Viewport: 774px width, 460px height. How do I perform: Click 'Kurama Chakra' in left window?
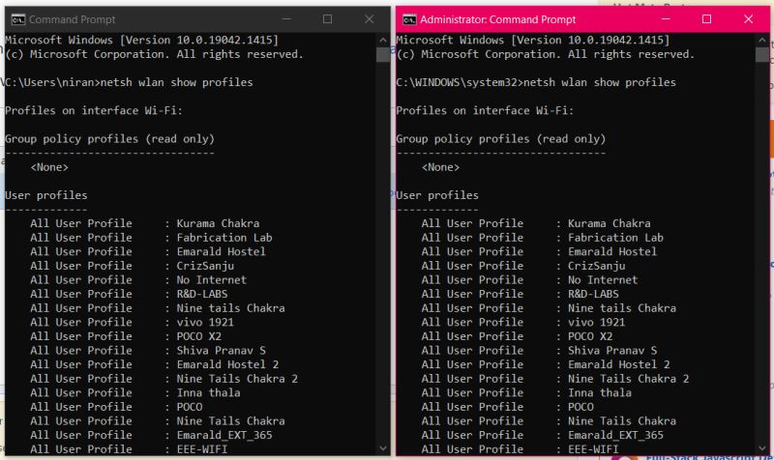coord(218,223)
